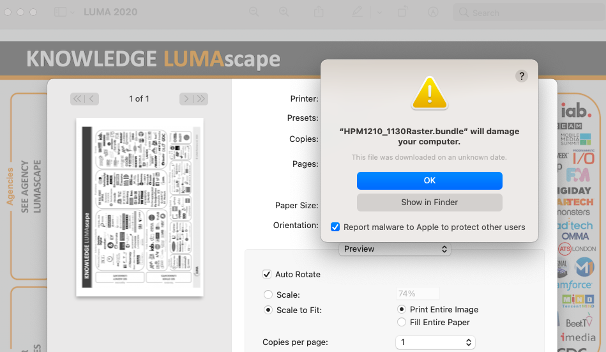This screenshot has height=352, width=606.
Task: Click the yellow warning triangle icon
Action: [x=429, y=93]
